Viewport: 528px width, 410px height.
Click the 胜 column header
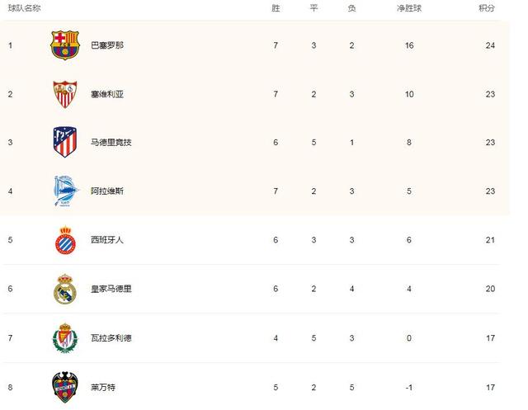[276, 8]
